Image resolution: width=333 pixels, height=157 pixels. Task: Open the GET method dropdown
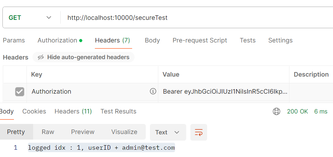[30, 18]
